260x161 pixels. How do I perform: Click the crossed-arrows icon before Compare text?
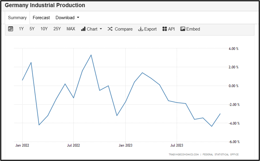click(110, 29)
